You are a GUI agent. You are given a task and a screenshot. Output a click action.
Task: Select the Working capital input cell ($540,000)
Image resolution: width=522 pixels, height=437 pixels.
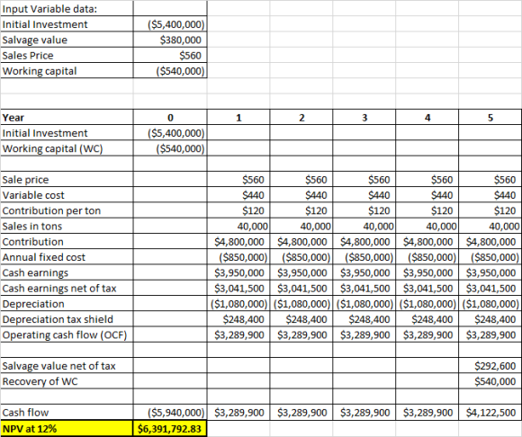[x=170, y=71]
